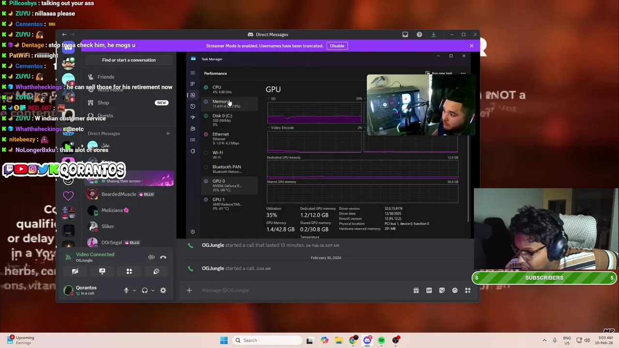Mute the microphone

coord(126,290)
